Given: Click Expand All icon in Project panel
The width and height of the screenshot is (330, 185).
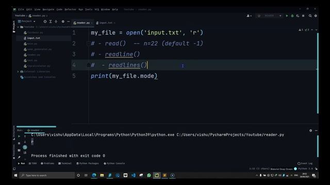Looking at the screenshot, I should coord(51,22).
